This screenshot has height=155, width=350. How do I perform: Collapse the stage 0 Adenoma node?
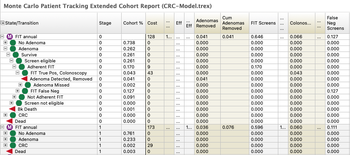(6, 49)
